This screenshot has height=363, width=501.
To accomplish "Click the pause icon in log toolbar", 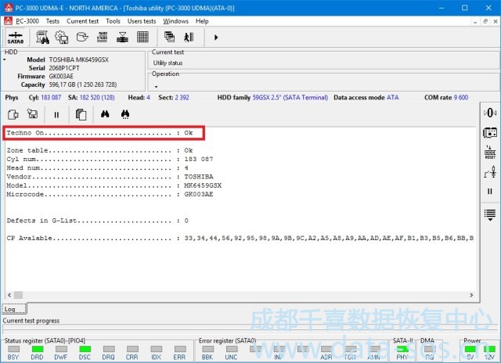I will (x=56, y=114).
